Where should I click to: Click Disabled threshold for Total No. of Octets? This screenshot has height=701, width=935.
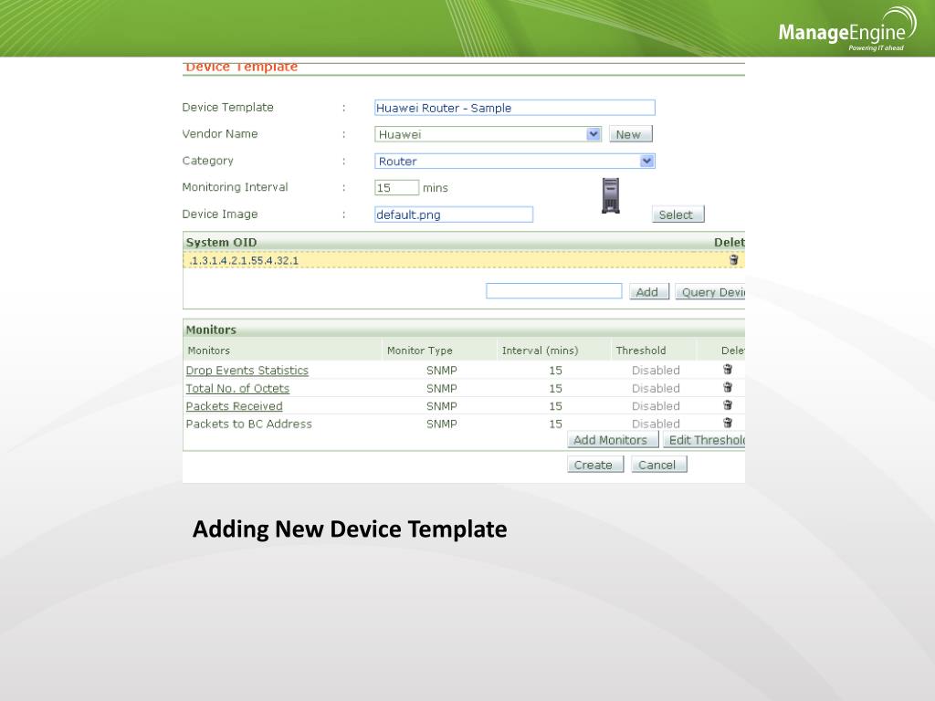coord(656,388)
